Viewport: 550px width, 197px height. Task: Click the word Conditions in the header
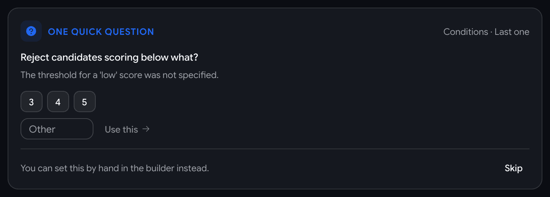coord(466,32)
